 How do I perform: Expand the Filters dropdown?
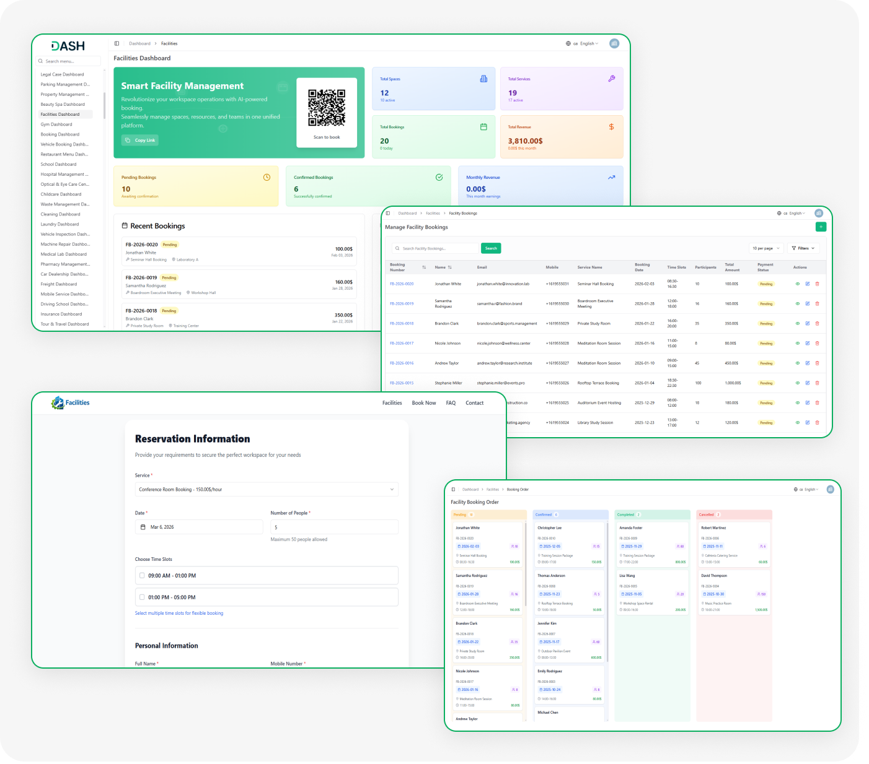(x=803, y=248)
